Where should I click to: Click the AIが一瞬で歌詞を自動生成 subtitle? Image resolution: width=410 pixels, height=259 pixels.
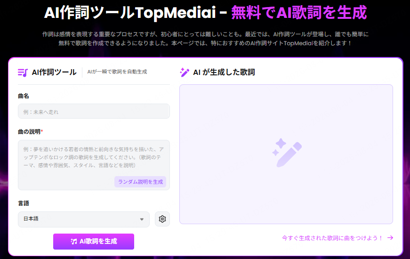coord(117,72)
